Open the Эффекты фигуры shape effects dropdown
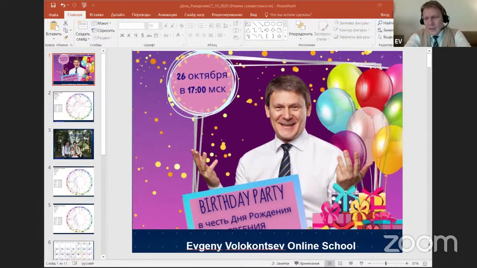The width and height of the screenshot is (477, 268). coord(353,37)
